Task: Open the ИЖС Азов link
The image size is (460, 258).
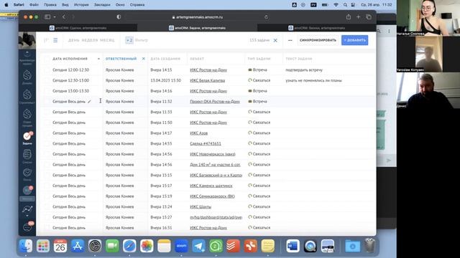Action: tap(198, 133)
